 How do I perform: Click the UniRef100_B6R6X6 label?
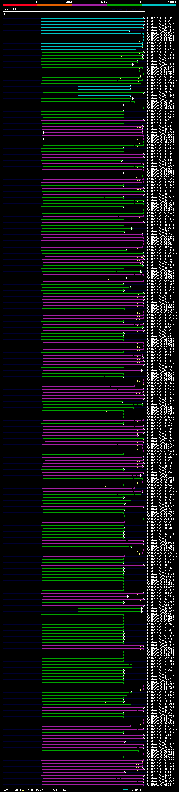click(161, 473)
